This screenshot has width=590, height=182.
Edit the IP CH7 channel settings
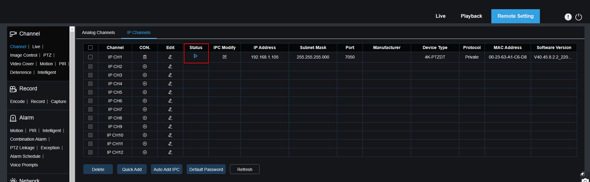pos(170,109)
